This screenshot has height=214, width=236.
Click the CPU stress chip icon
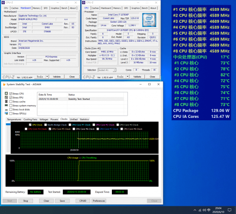coord(6,93)
